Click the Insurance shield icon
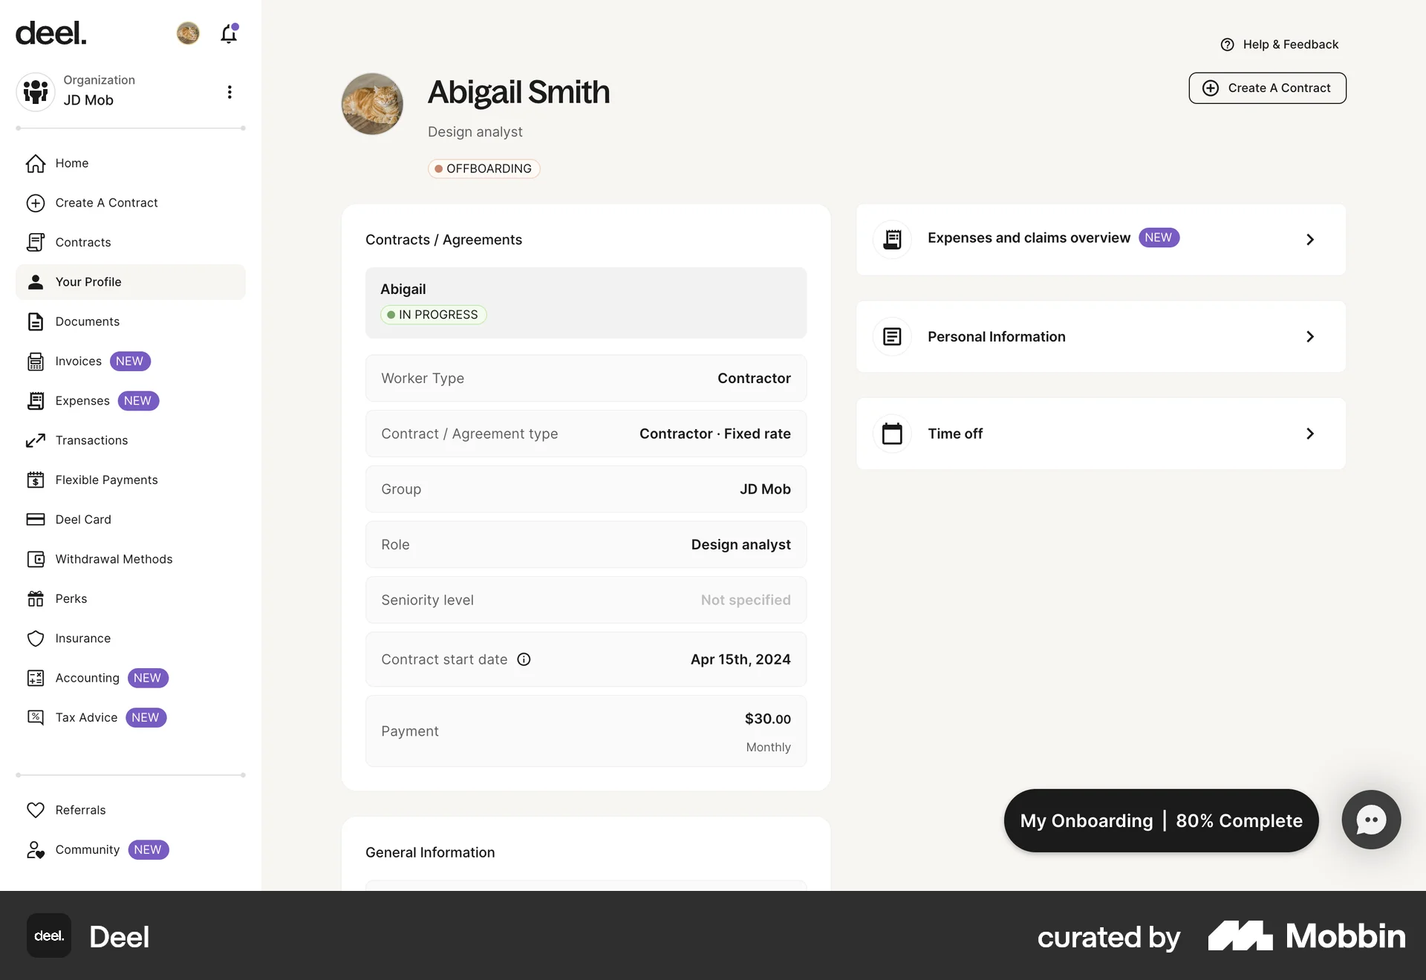1426x980 pixels. (36, 638)
